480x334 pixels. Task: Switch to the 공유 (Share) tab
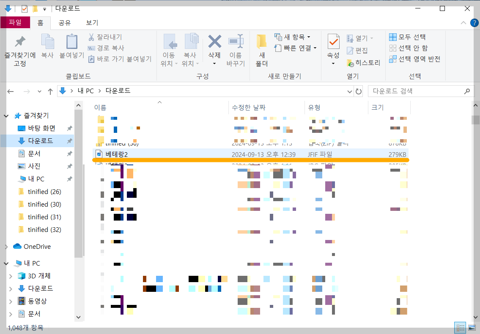[65, 23]
